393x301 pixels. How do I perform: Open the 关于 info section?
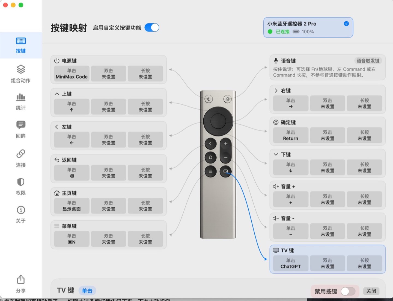[x=21, y=215]
